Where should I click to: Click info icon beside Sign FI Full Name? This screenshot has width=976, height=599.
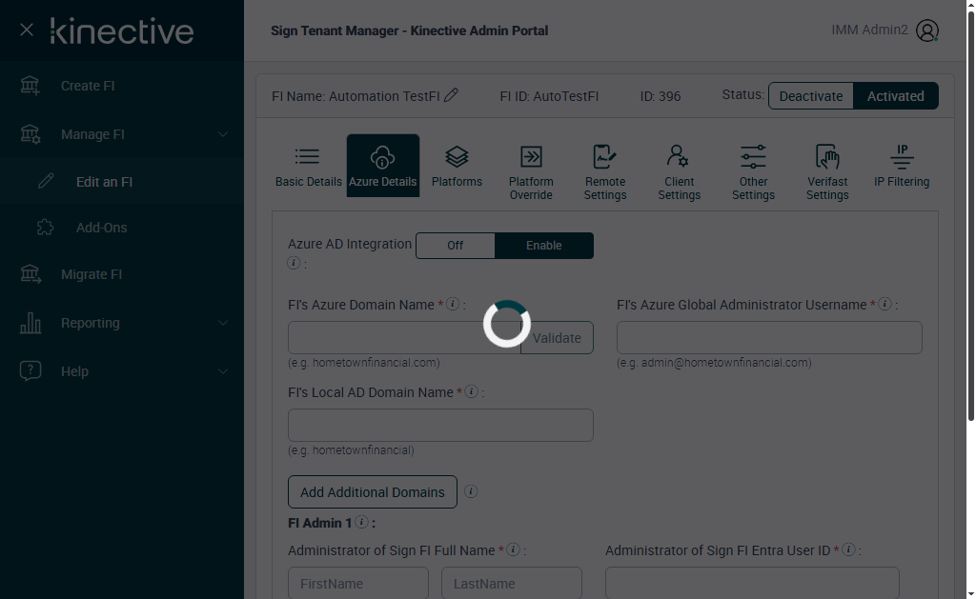point(514,549)
